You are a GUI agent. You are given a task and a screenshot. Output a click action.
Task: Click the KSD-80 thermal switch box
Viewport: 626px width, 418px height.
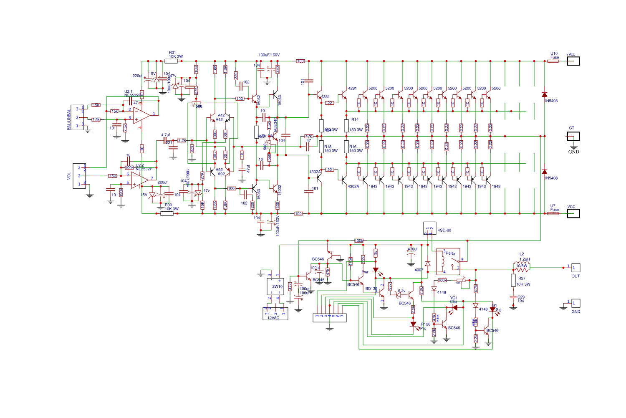tap(430, 228)
